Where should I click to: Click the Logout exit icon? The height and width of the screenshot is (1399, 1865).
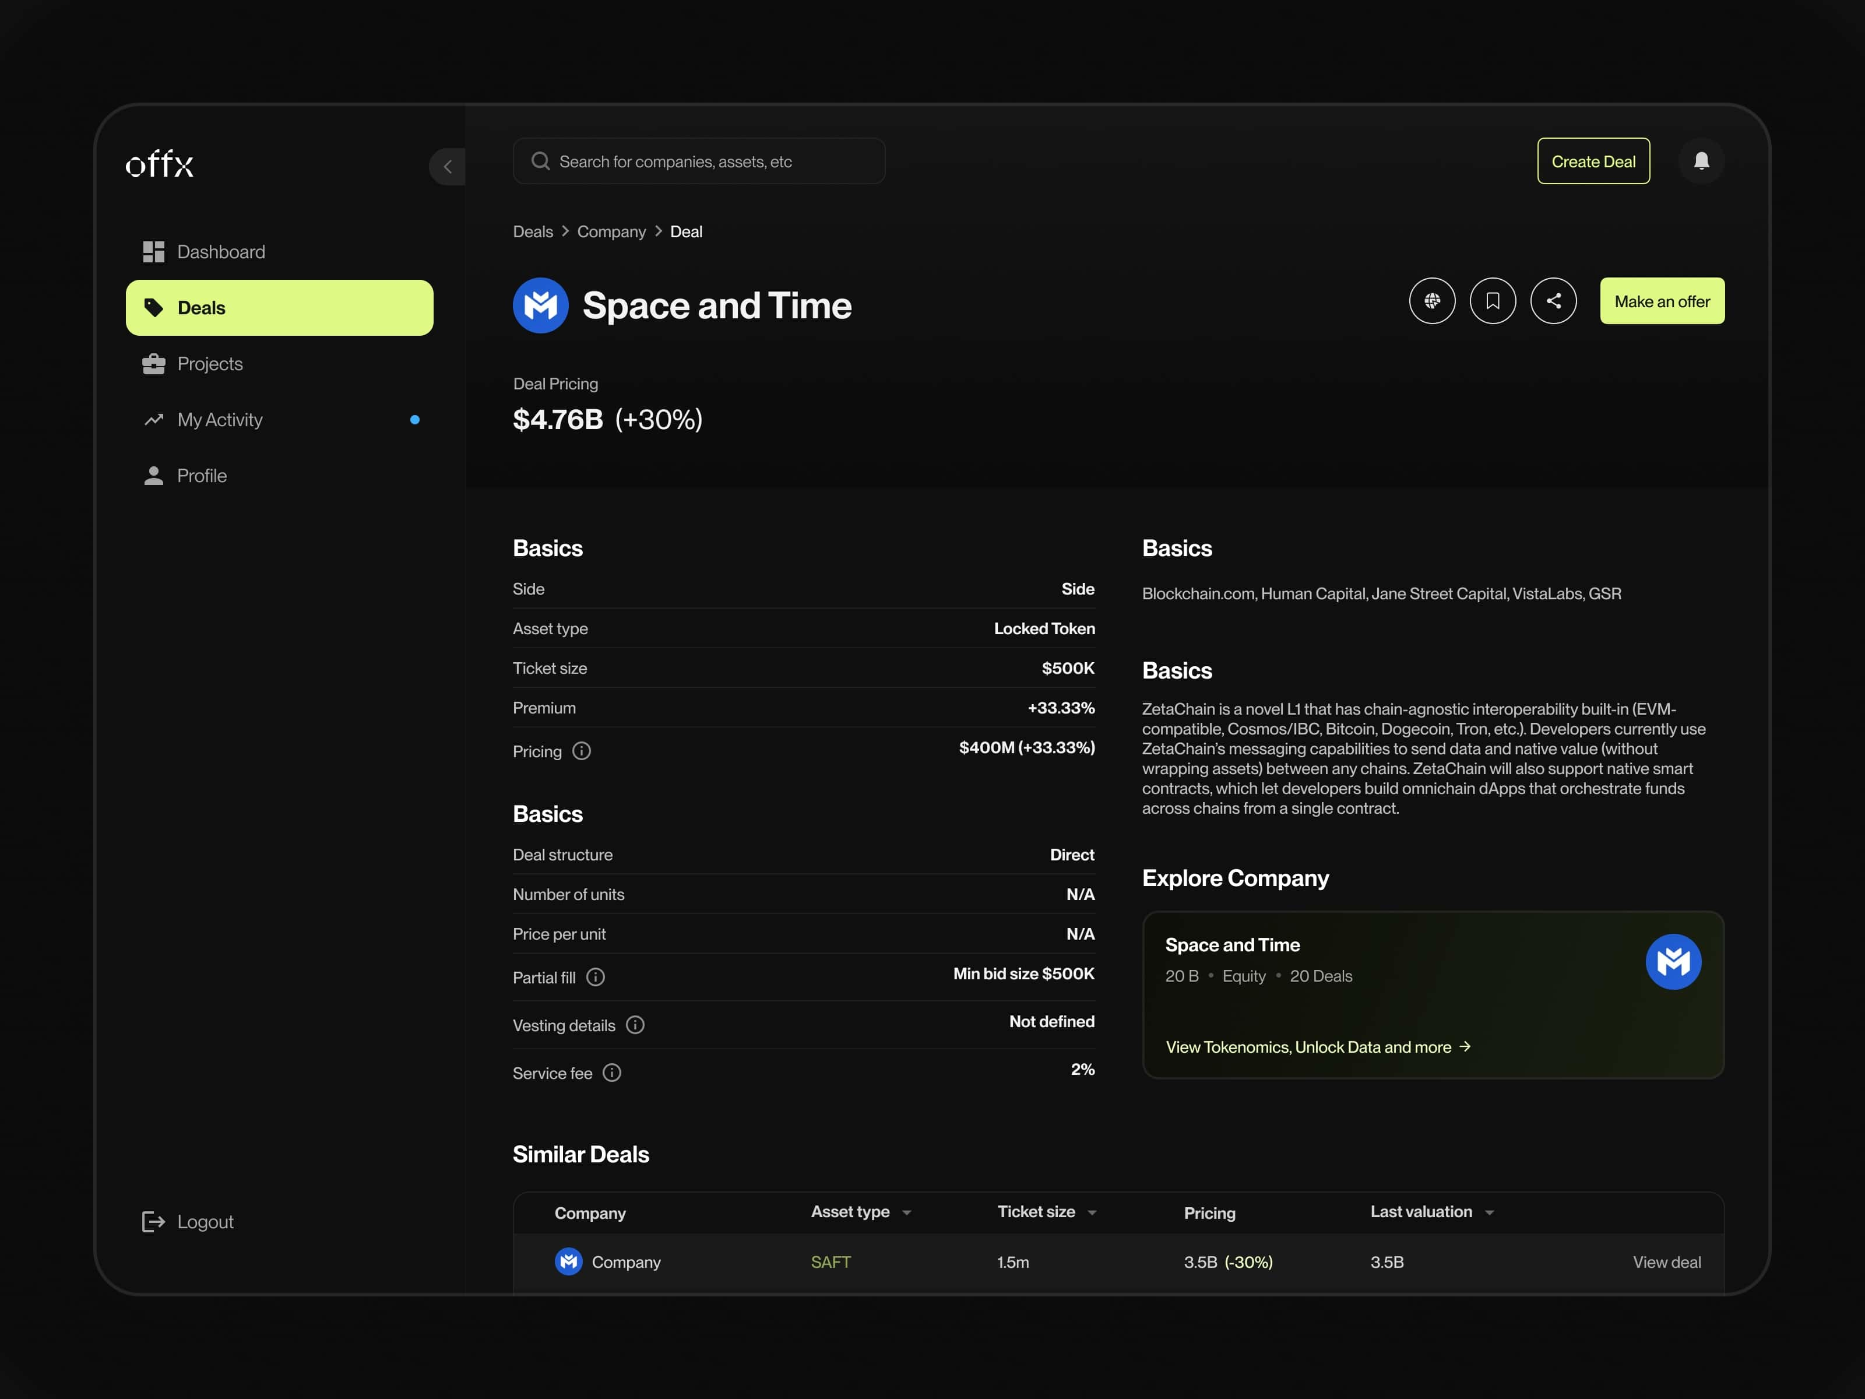(153, 1221)
